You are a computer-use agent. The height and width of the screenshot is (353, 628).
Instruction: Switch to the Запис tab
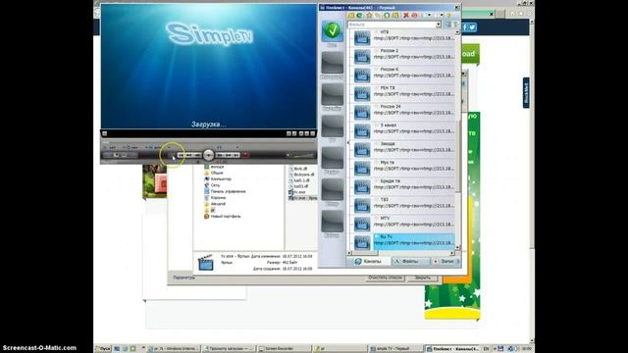pos(445,262)
